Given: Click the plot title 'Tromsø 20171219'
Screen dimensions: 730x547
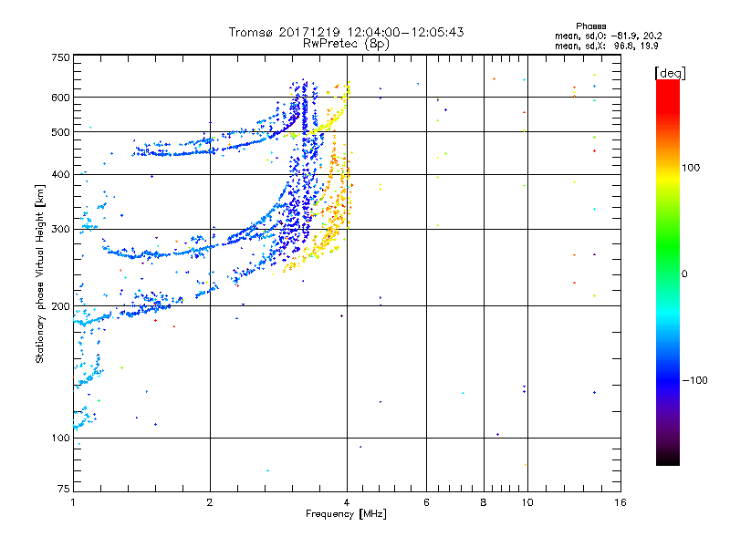Looking at the screenshot, I should click(285, 32).
